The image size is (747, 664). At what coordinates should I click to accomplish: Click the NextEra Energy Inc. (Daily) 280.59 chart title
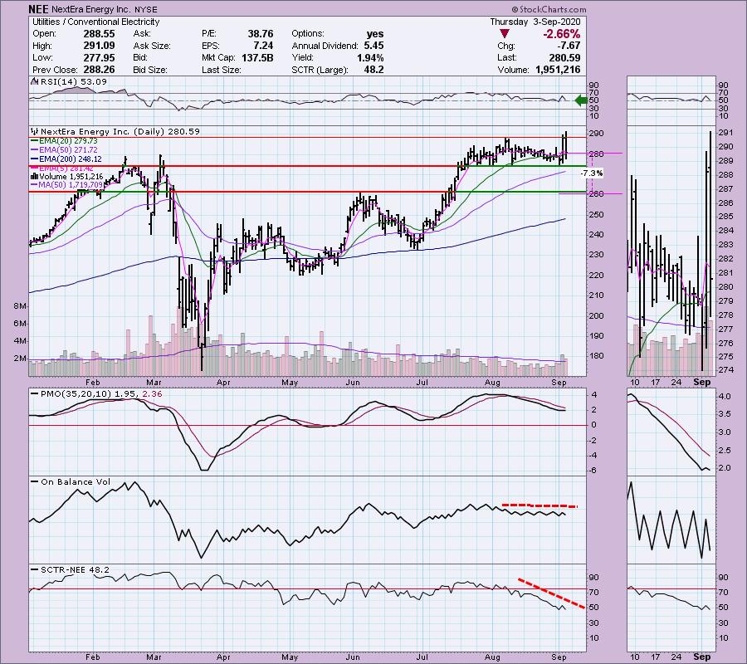click(x=120, y=131)
